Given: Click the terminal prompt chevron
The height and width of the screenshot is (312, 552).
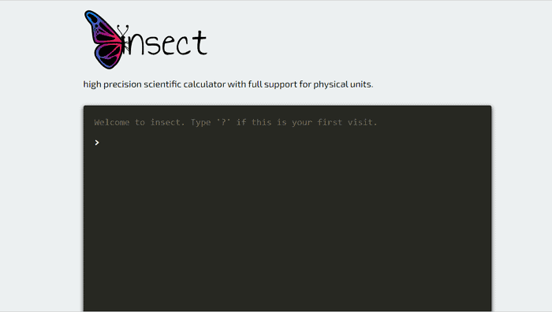Looking at the screenshot, I should click(x=97, y=143).
